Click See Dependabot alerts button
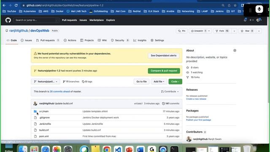270x152 pixels. pos(164,56)
